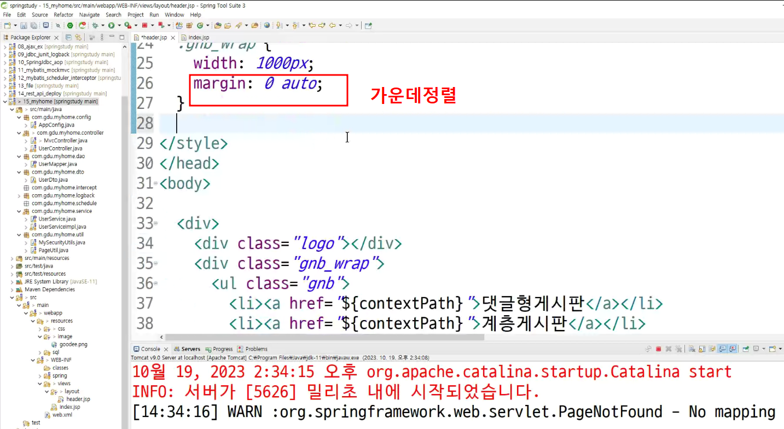Fold the ul block at line 36

[156, 283]
